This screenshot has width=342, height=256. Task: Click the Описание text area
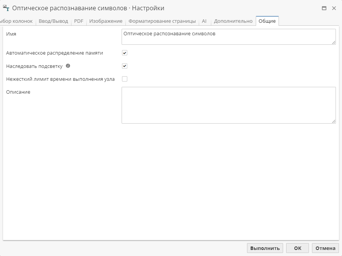[x=228, y=104]
